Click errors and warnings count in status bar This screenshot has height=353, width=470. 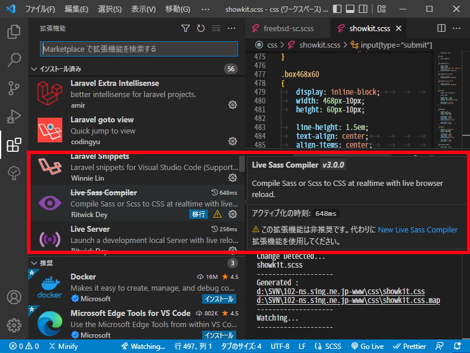coord(24,346)
